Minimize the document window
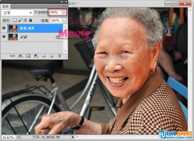194x141 pixels. click(x=168, y=3)
